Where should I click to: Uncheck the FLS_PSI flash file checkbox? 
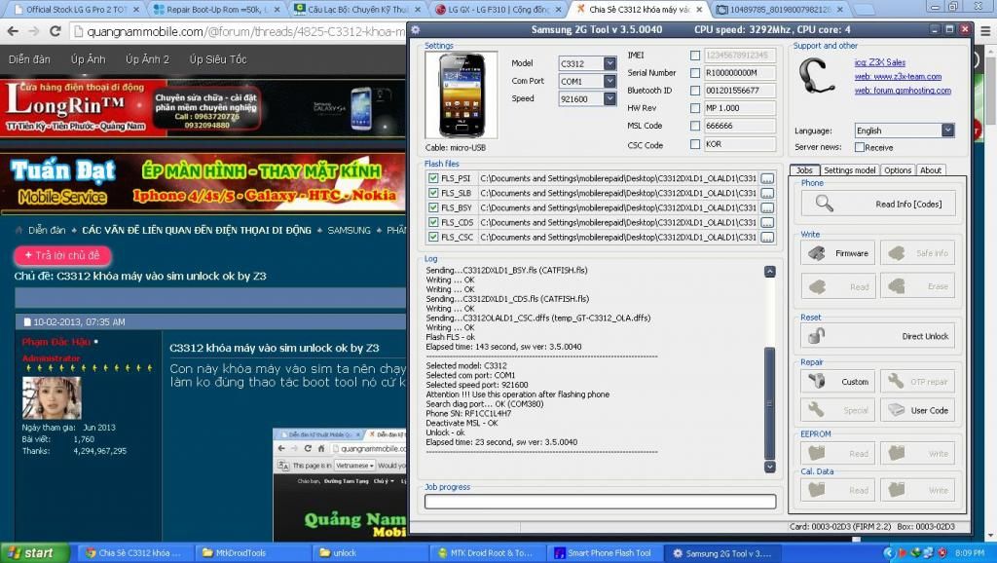(x=433, y=179)
